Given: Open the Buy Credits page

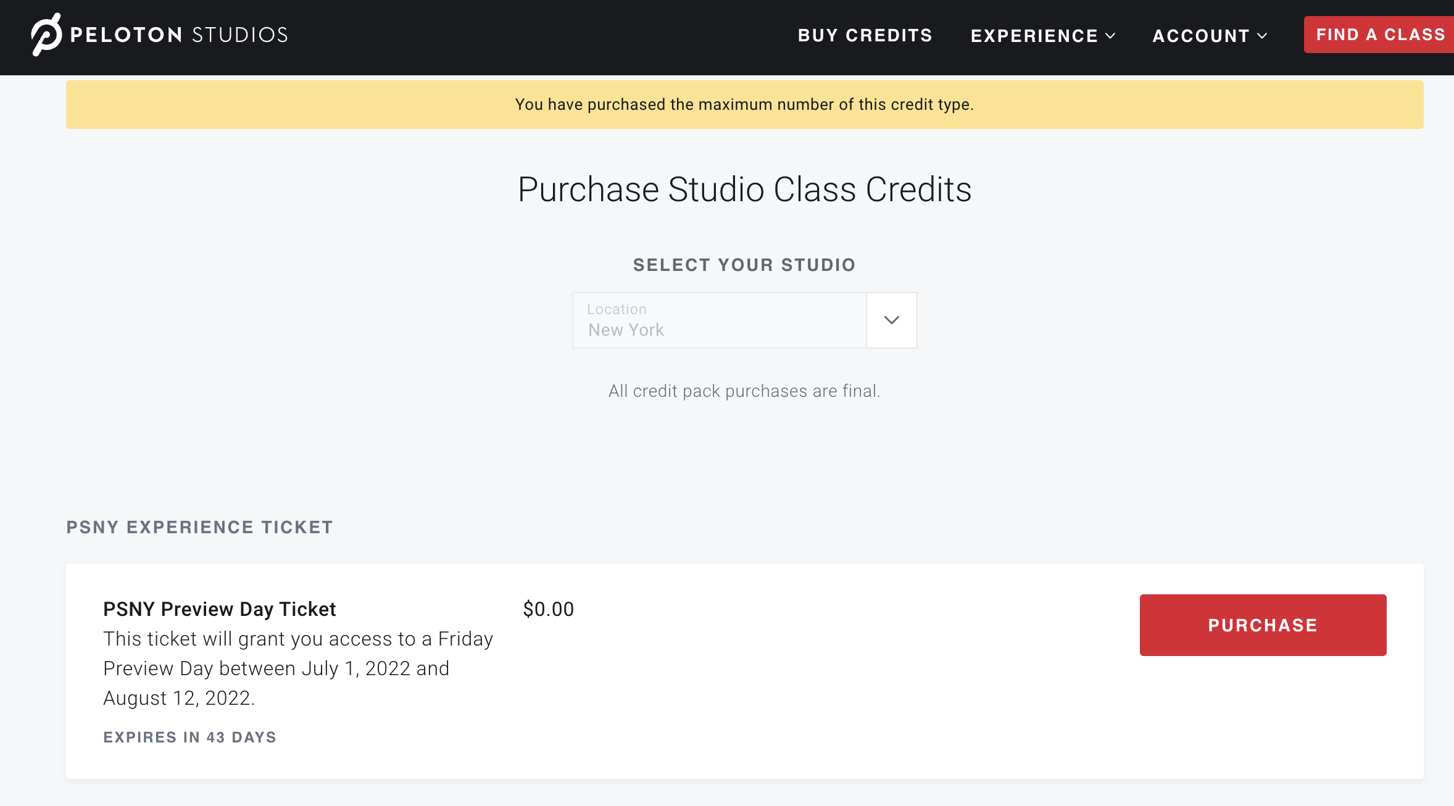Looking at the screenshot, I should pos(865,36).
